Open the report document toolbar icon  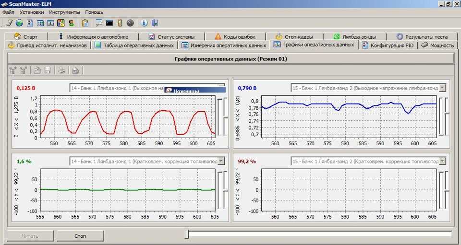click(x=30, y=23)
